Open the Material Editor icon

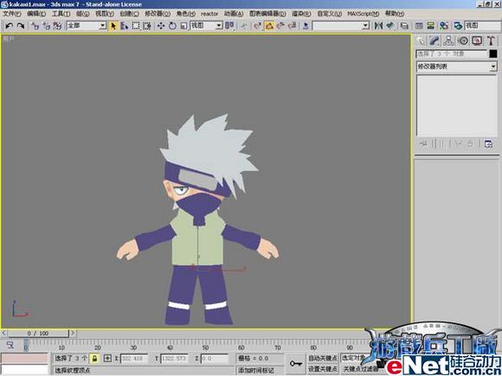coord(444,26)
